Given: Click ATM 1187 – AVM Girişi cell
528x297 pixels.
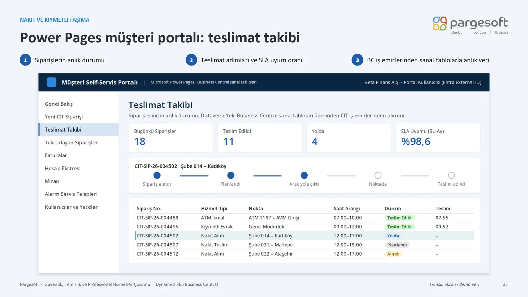Looking at the screenshot, I should [x=274, y=218].
